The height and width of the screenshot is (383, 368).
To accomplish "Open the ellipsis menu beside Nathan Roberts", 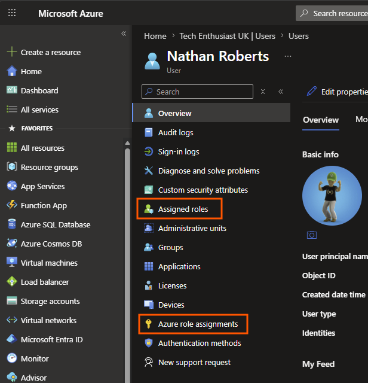I will coord(288,56).
